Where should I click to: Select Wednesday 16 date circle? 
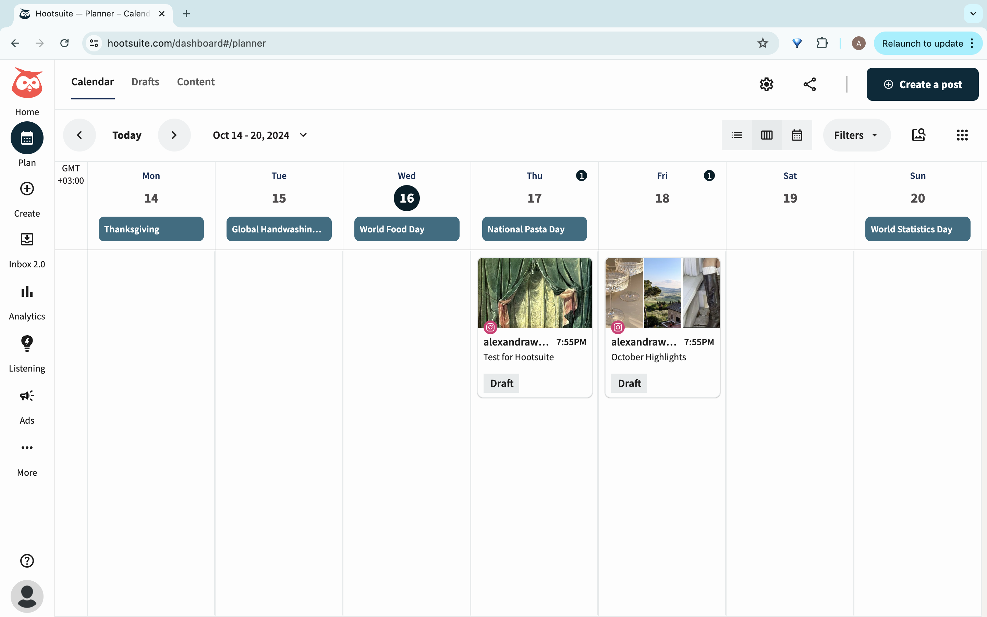(x=407, y=198)
